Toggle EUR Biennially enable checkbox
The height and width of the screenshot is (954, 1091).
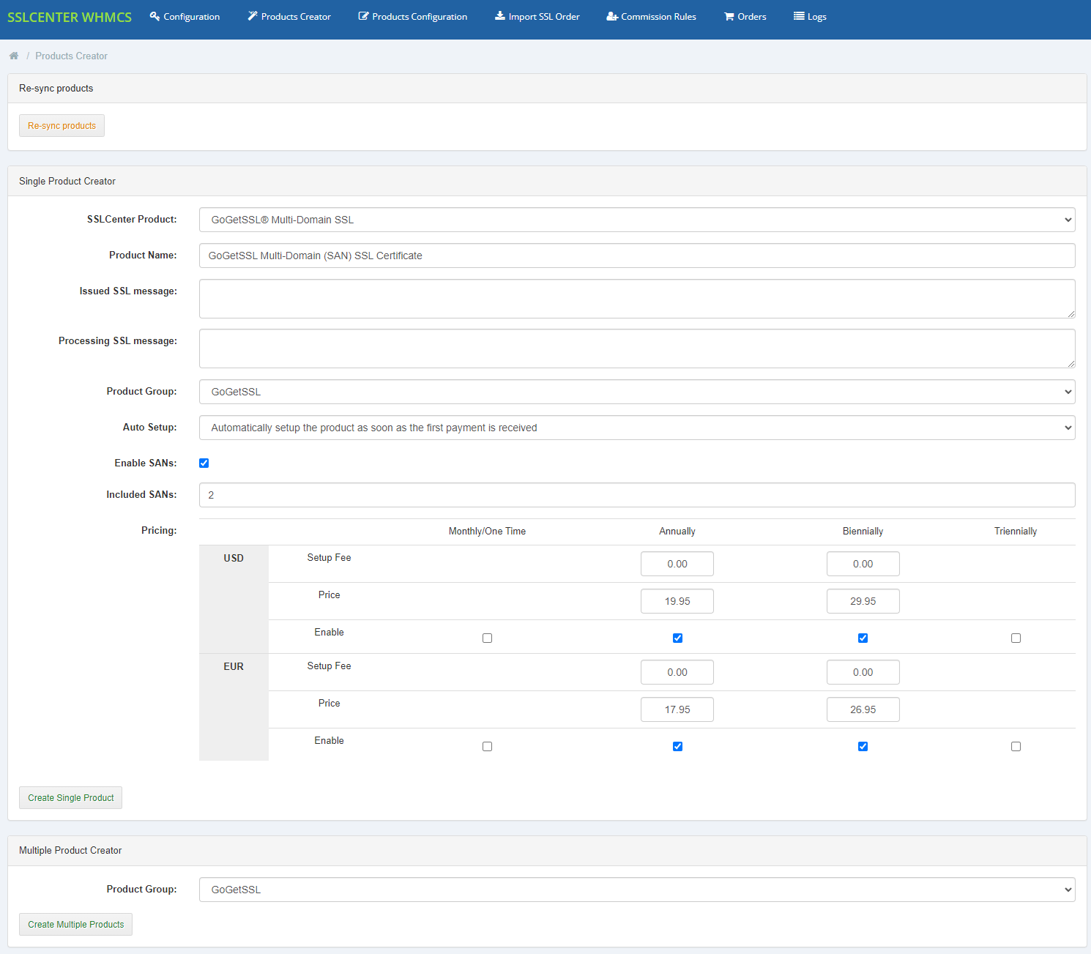[x=863, y=746]
